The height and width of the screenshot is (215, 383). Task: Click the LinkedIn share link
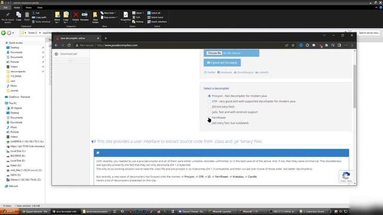[262, 72]
